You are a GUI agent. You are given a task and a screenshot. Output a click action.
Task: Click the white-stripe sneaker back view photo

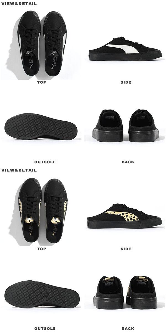coord(125,126)
